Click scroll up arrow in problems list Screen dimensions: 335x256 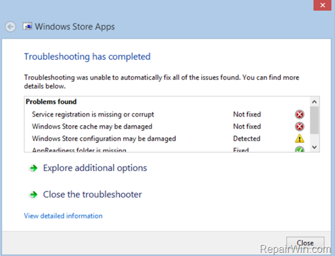[x=314, y=102]
